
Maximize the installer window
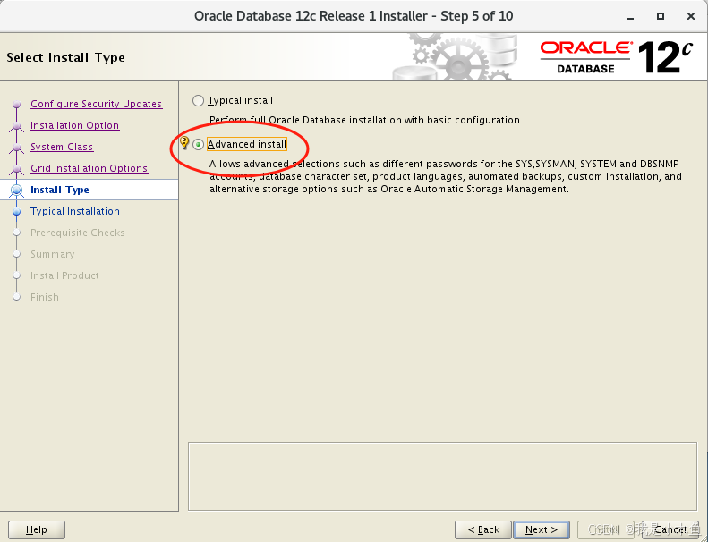(661, 16)
